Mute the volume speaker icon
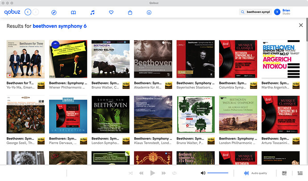 [203, 173]
